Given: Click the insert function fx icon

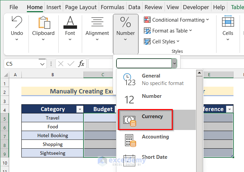Looking at the screenshot, I should 81,64.
